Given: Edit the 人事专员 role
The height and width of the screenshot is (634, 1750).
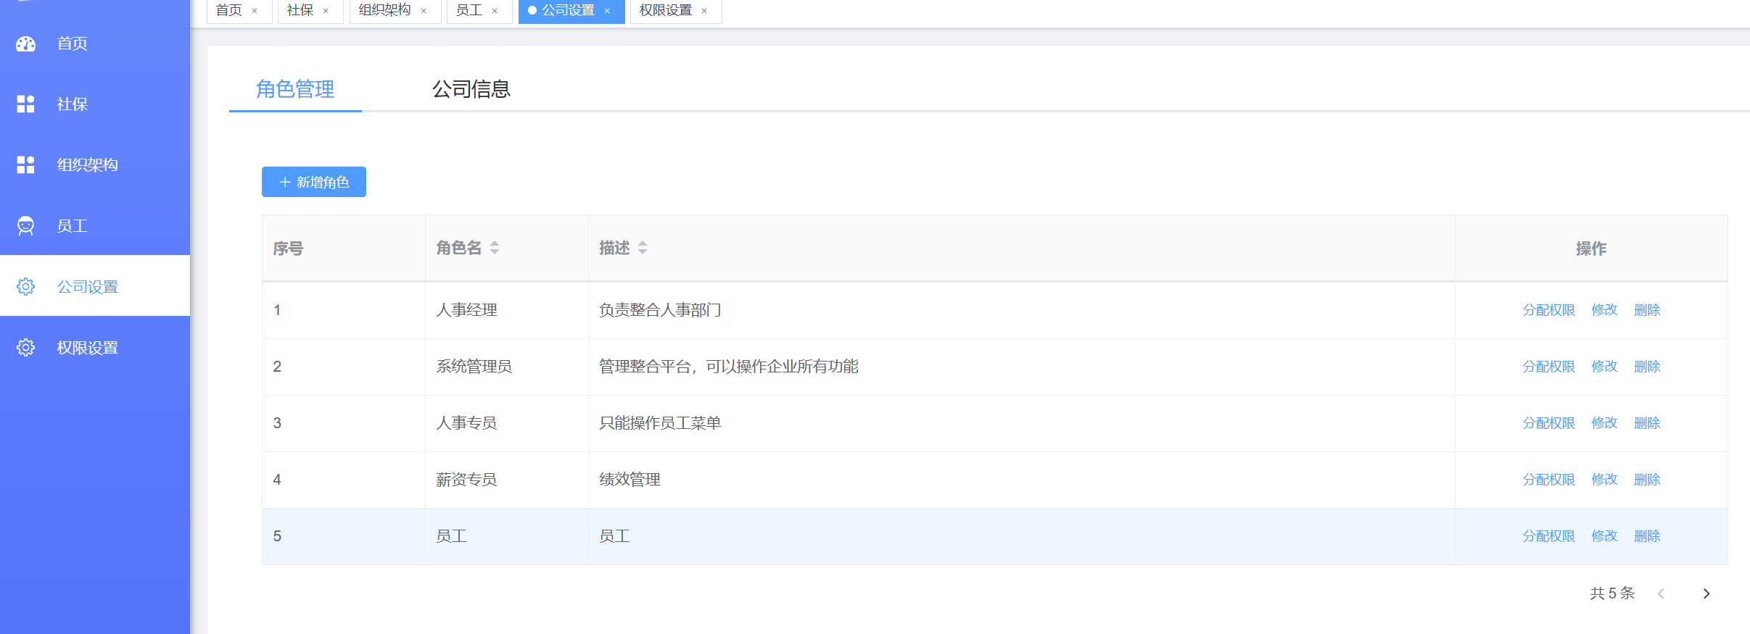Looking at the screenshot, I should coord(1604,423).
